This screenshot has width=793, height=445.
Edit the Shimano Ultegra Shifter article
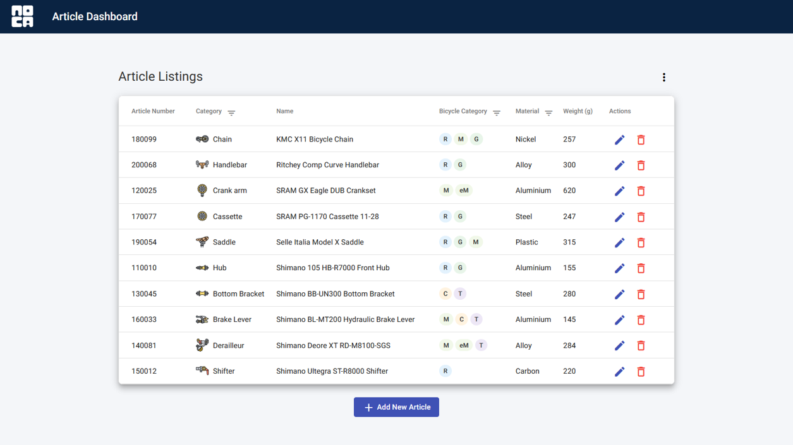coord(619,372)
